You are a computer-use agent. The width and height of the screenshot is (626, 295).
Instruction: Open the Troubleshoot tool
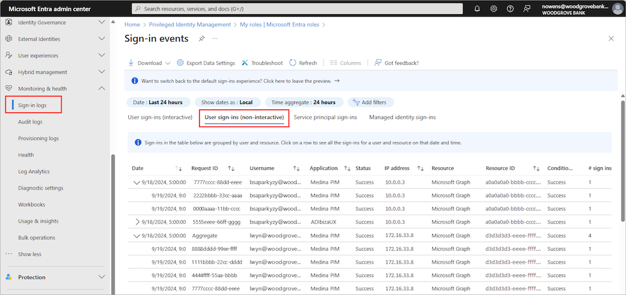point(262,63)
